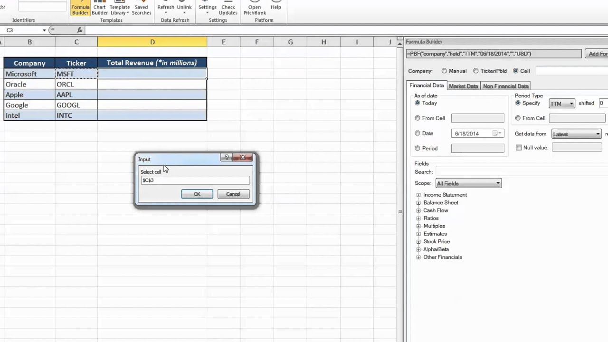The image size is (608, 342).
Task: Switch to the Market Data tab
Action: (x=463, y=86)
